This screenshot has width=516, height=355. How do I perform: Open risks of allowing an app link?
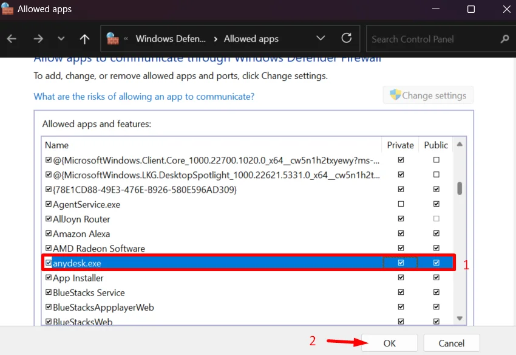[x=144, y=97]
